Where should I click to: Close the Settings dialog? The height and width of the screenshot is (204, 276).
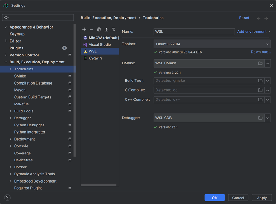tap(271, 6)
